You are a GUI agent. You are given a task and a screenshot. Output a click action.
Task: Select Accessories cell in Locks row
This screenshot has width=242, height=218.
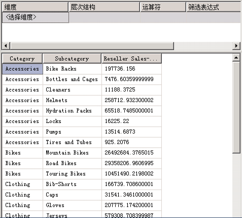click(22, 121)
